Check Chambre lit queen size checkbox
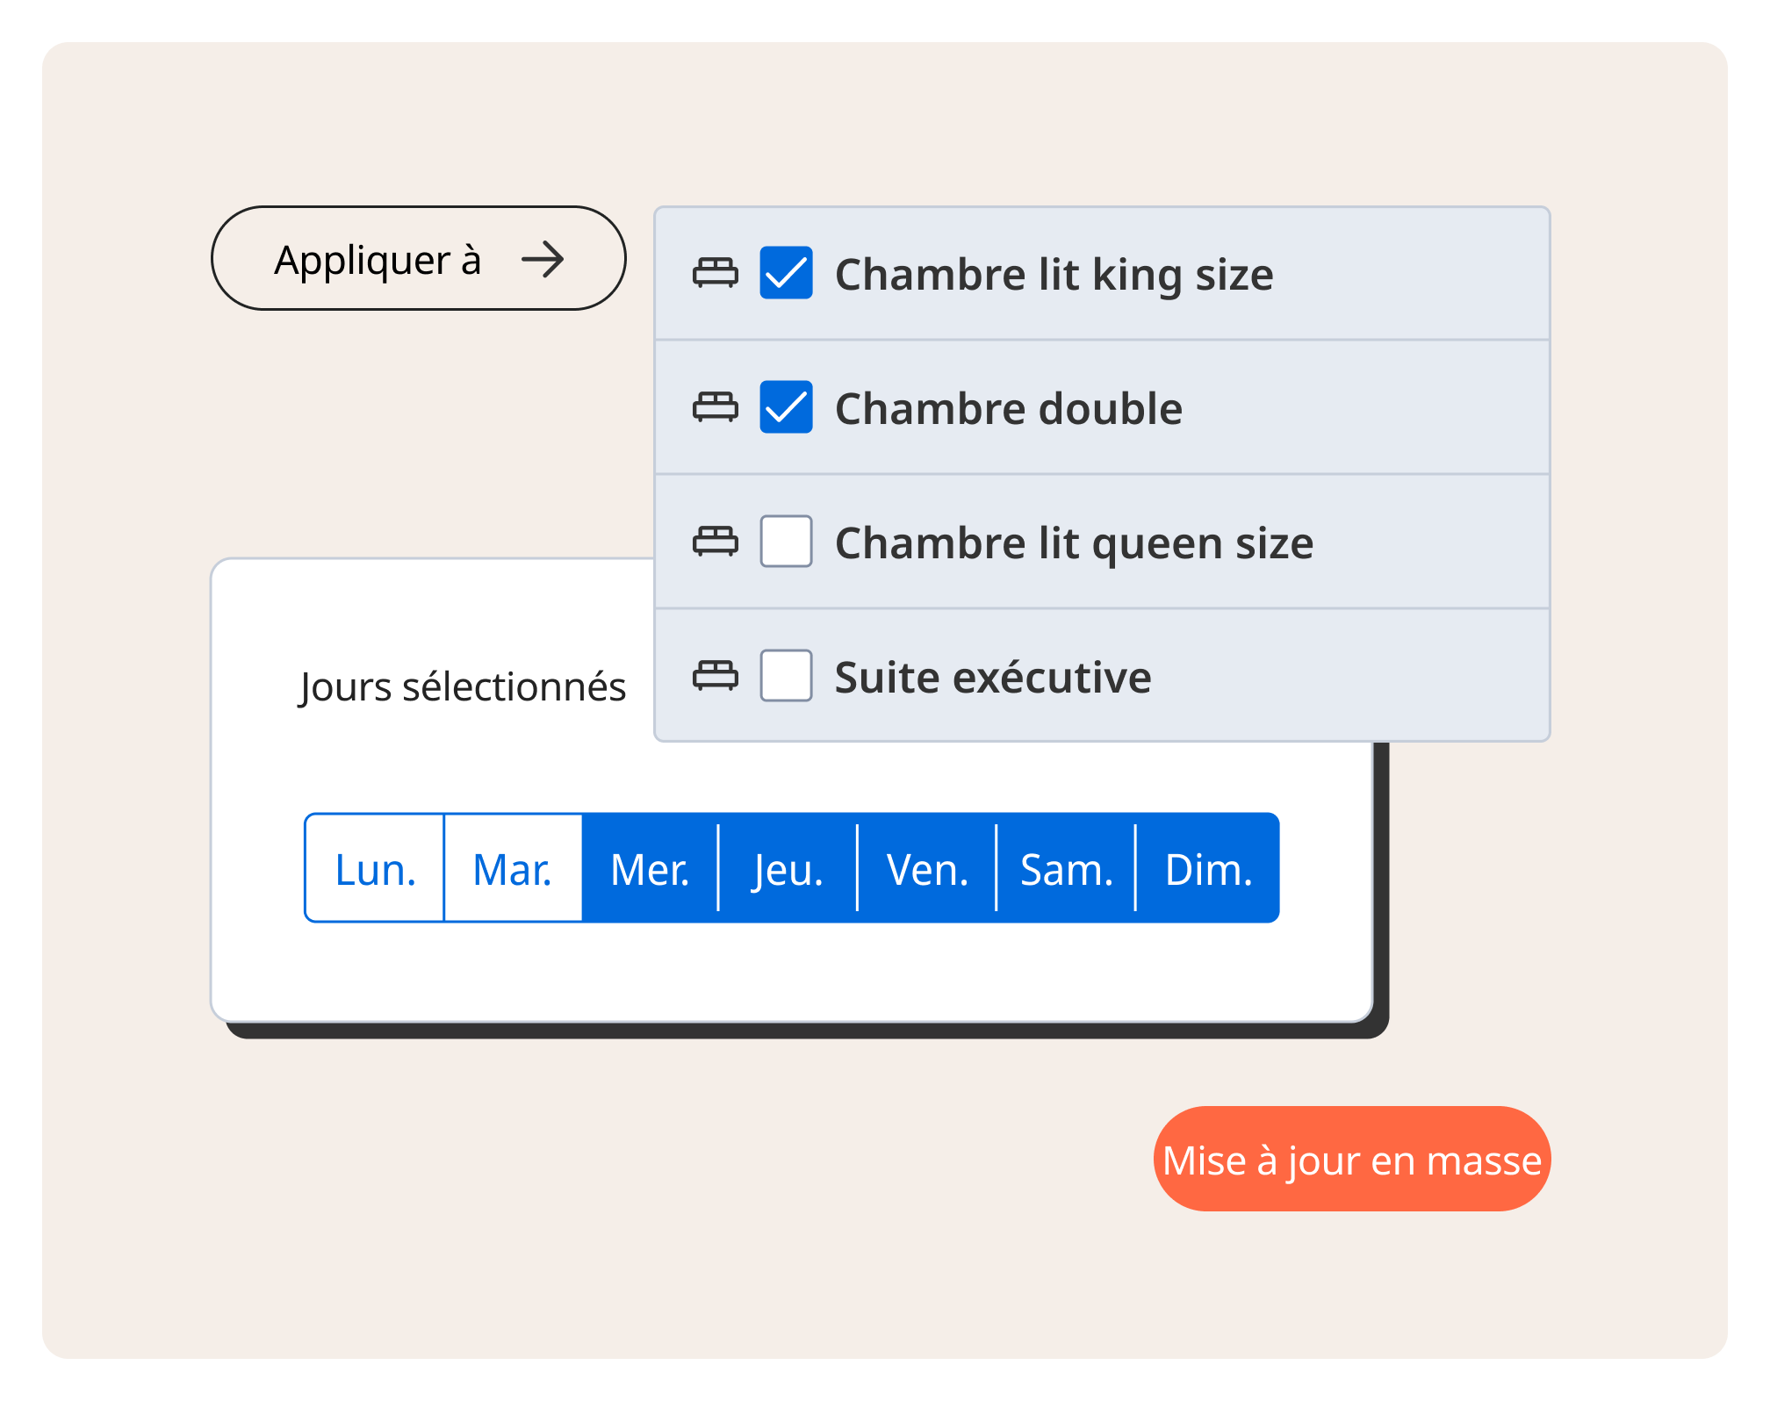 (786, 542)
